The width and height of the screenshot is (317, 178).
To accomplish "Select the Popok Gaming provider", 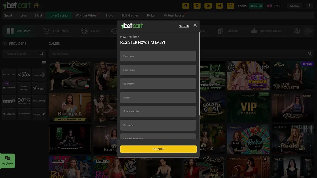I will point(24,88).
